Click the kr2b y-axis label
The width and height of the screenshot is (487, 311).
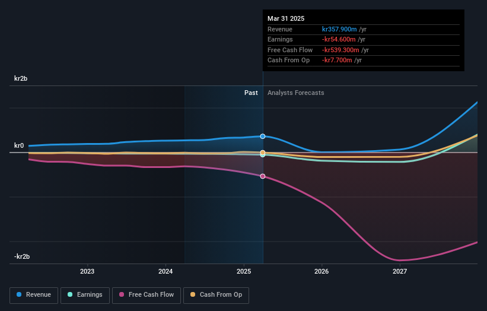pos(21,78)
